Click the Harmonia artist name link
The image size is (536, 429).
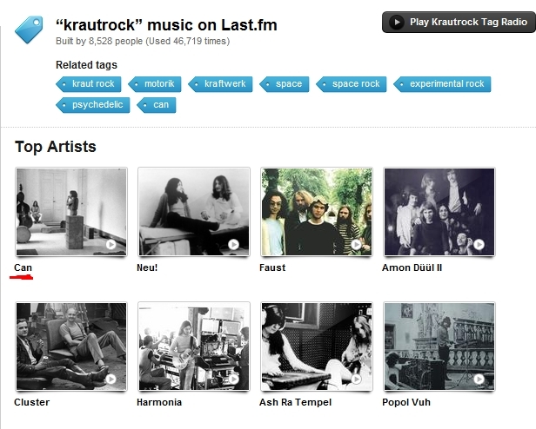coord(159,402)
